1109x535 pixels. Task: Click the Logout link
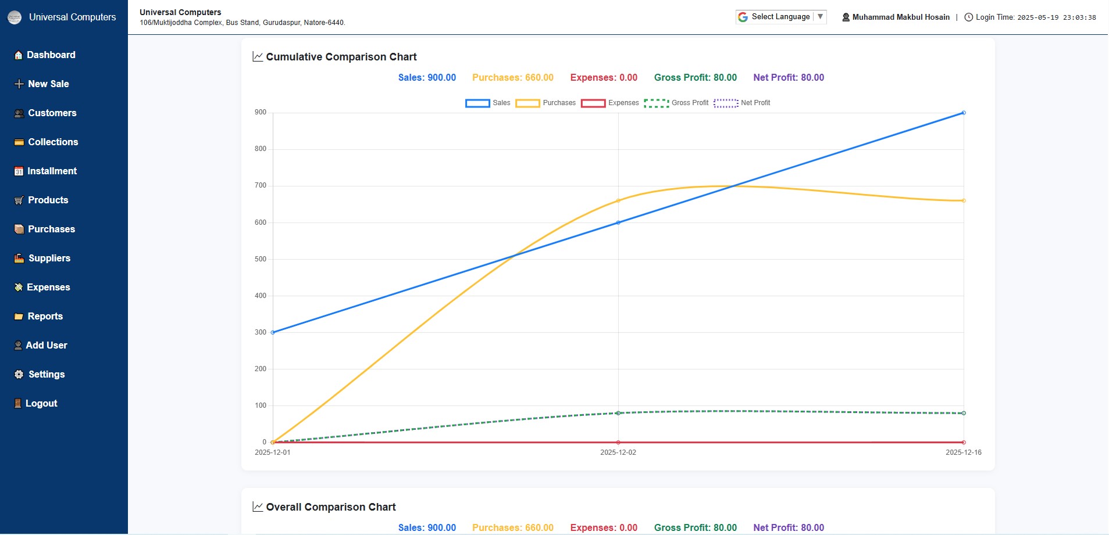pos(41,404)
